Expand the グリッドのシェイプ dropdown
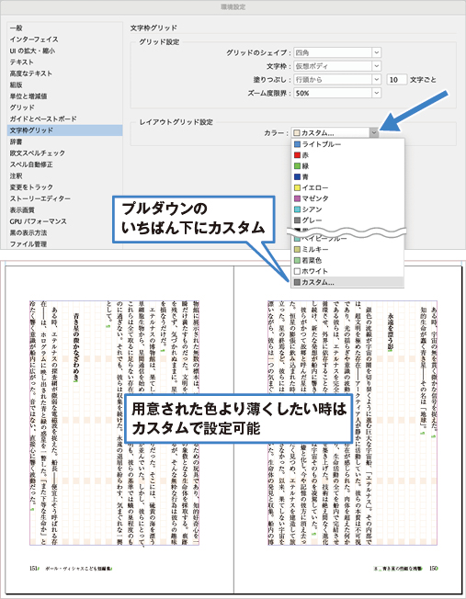Image resolution: width=466 pixels, height=599 pixels. point(377,52)
